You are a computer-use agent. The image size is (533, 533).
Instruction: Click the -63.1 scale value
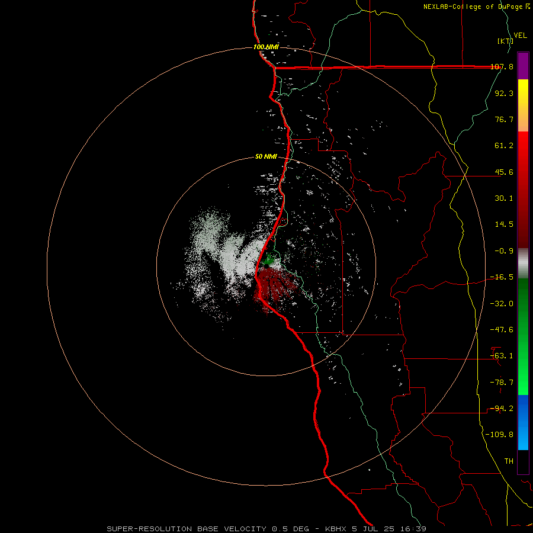pyautogui.click(x=502, y=356)
